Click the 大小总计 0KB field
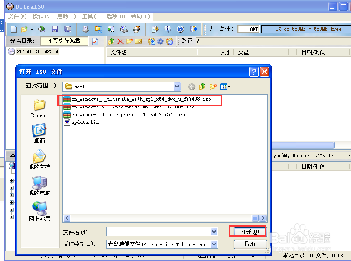Screen dimensions: 351x261 (248, 29)
